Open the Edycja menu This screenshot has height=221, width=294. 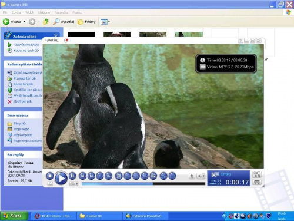(x=16, y=12)
